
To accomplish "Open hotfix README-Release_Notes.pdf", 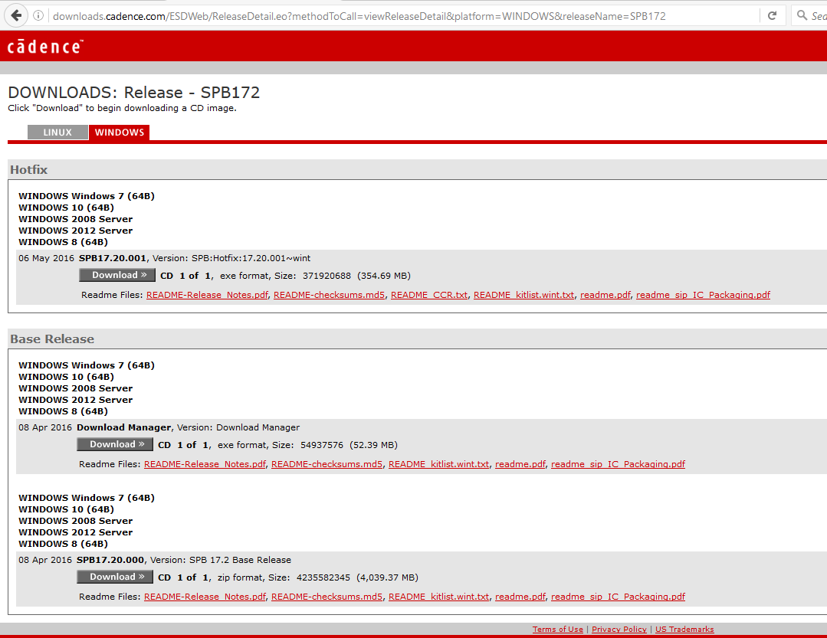I will coord(207,295).
